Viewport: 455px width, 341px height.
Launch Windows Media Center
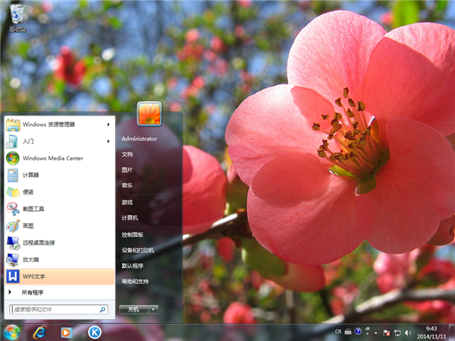point(52,158)
